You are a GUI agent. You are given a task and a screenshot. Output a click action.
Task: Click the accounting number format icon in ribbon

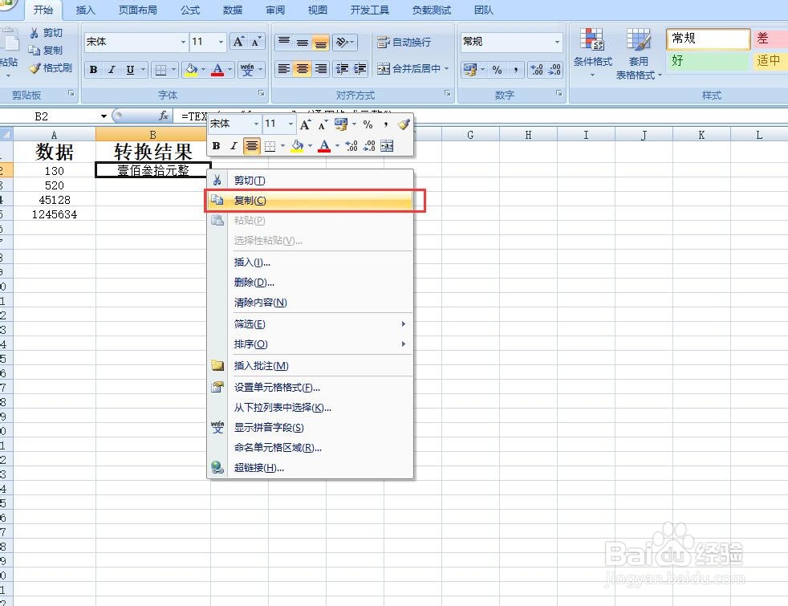[470, 70]
